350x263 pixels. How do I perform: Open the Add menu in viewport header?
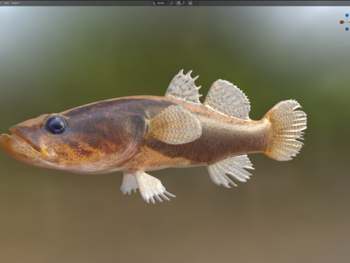coord(7,3)
